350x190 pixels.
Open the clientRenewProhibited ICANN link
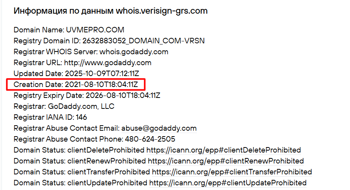click(x=226, y=161)
